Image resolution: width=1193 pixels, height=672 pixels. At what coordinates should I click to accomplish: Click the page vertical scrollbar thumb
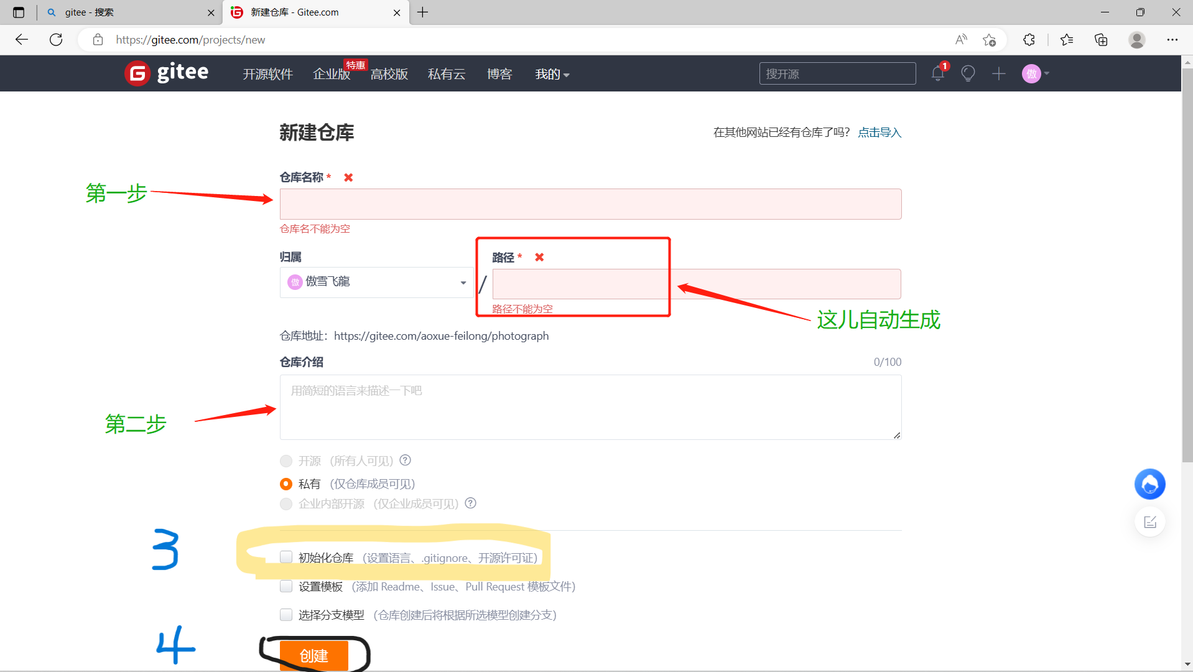(x=1187, y=264)
